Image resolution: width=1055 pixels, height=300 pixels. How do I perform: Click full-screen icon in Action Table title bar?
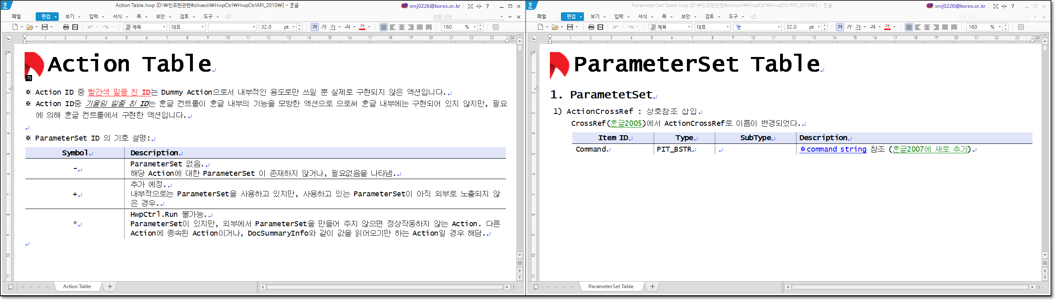click(470, 6)
